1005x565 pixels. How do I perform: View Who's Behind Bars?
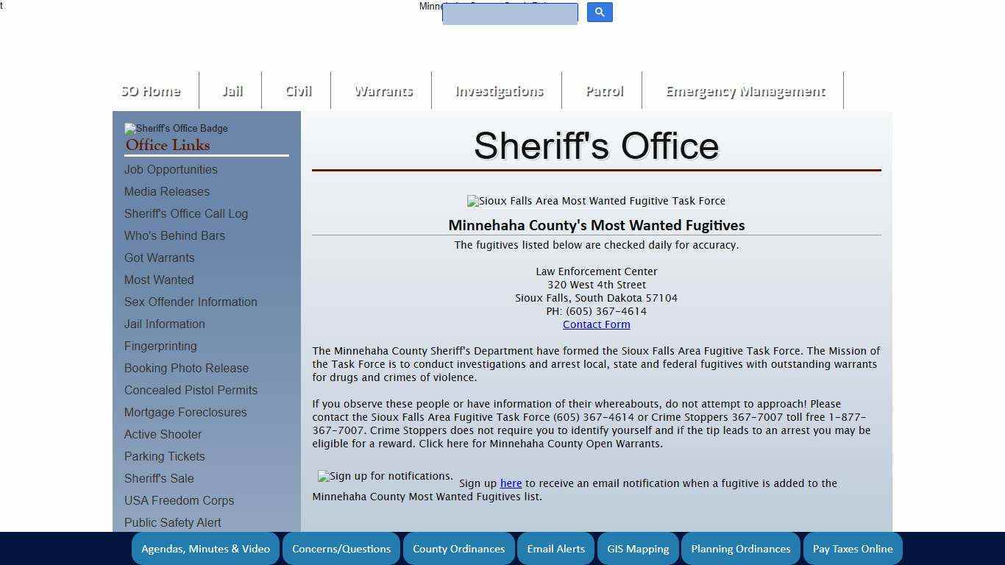pyautogui.click(x=174, y=235)
